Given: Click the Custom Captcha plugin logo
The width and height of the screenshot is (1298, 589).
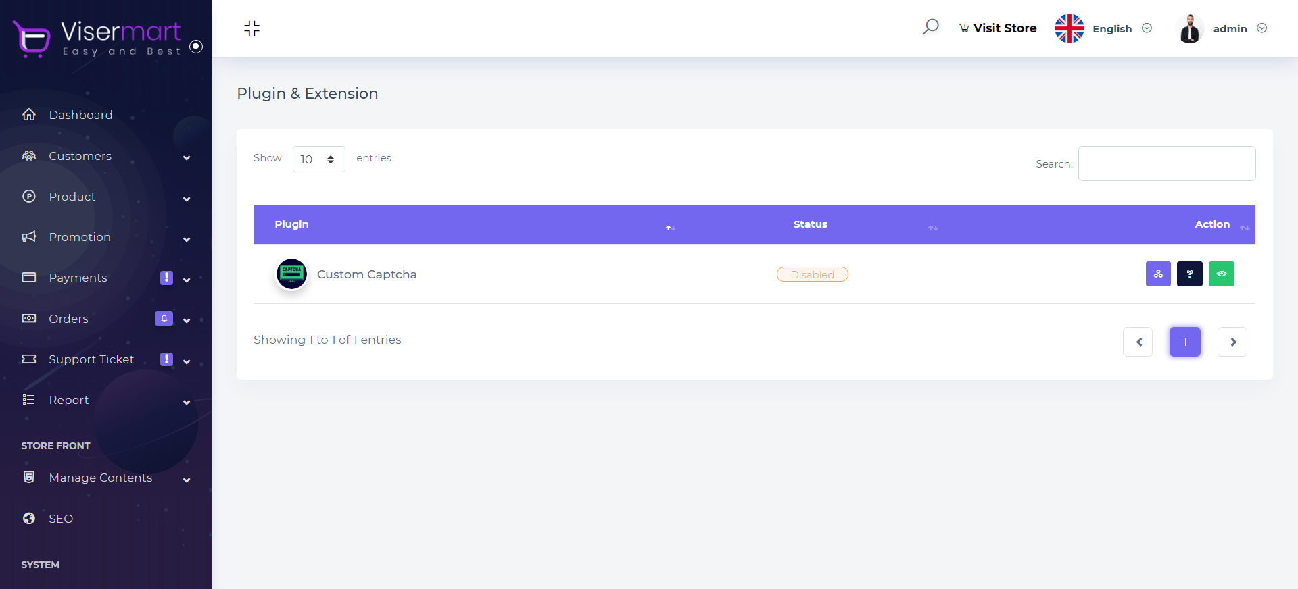Looking at the screenshot, I should pyautogui.click(x=292, y=274).
